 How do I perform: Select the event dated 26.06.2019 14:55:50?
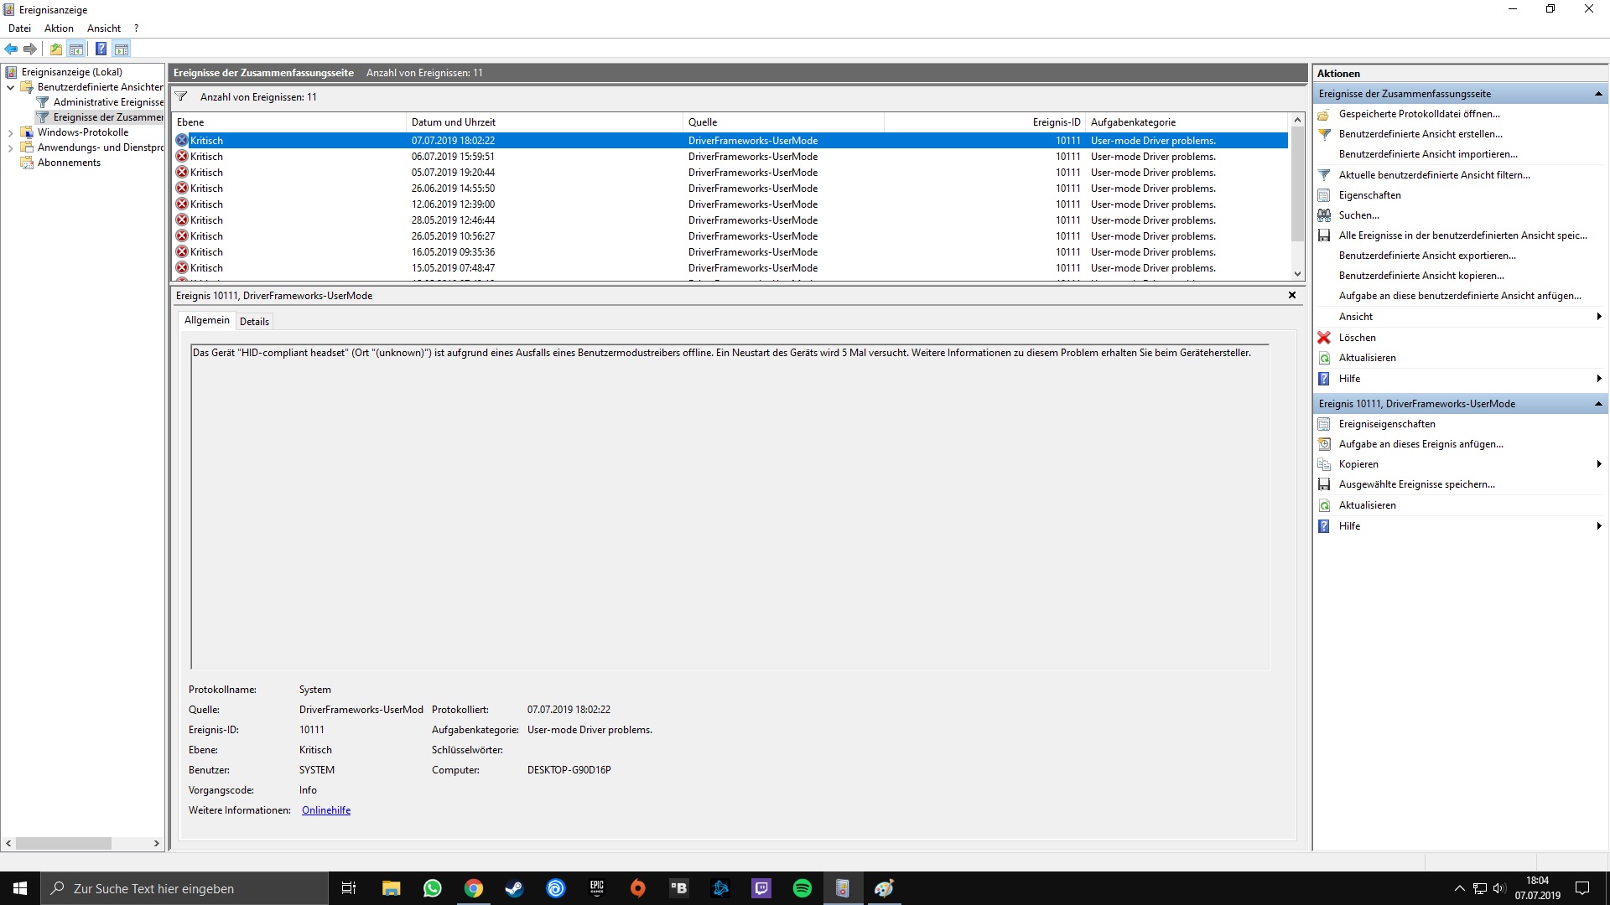453,189
